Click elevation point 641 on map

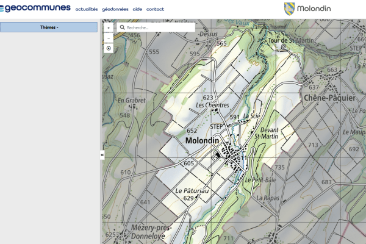(x=145, y=202)
